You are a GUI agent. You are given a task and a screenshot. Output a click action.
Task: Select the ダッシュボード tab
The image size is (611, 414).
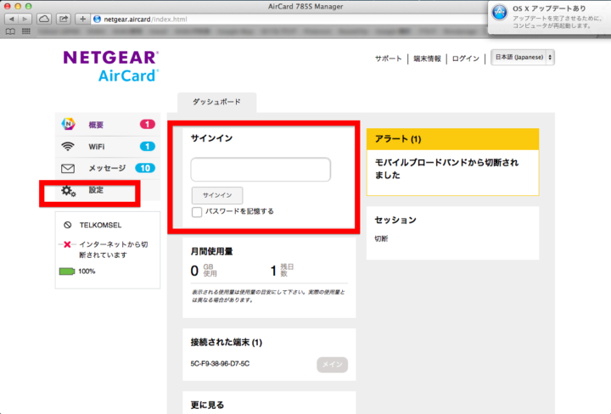pos(216,102)
